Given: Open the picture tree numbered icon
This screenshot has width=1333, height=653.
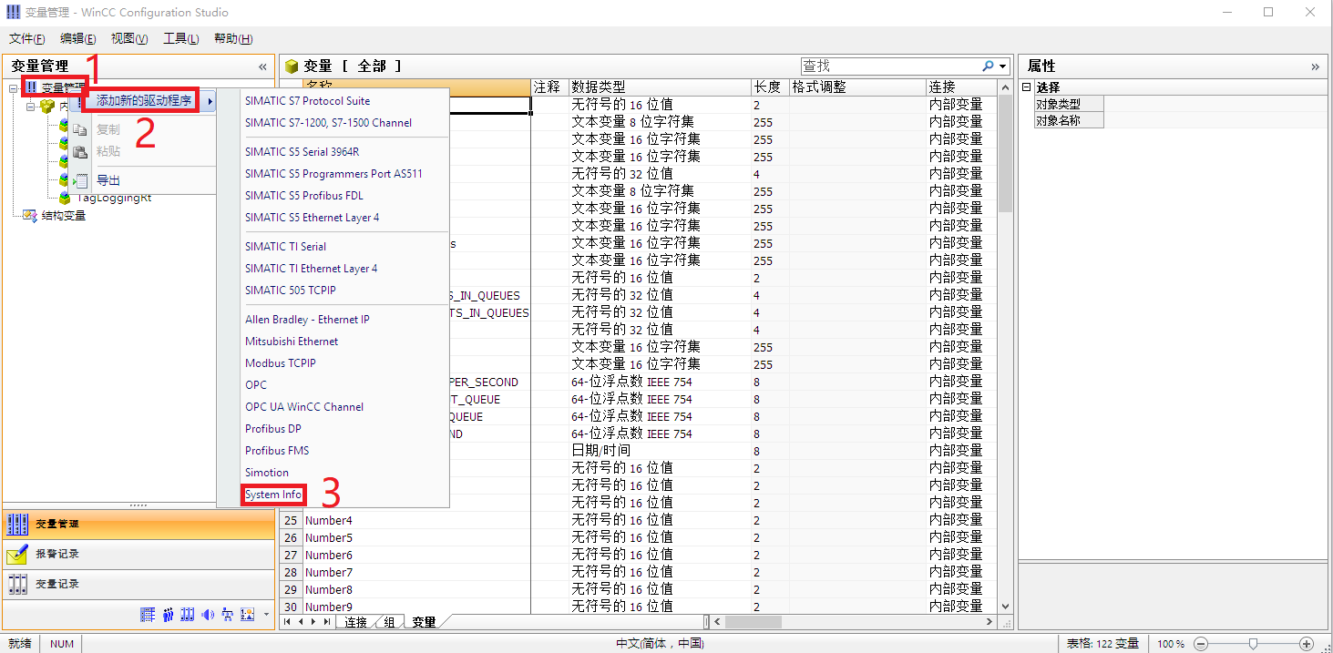Looking at the screenshot, I should tap(248, 615).
